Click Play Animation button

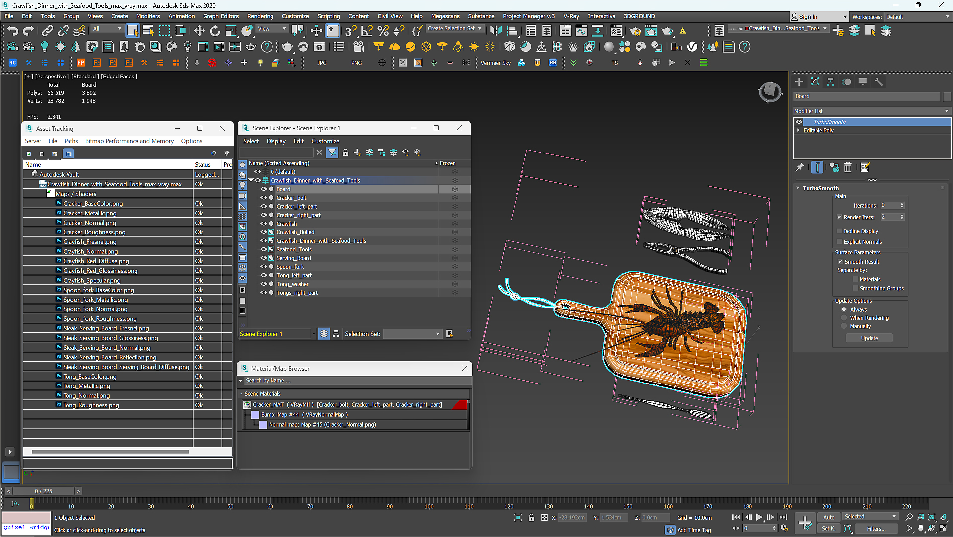759,517
